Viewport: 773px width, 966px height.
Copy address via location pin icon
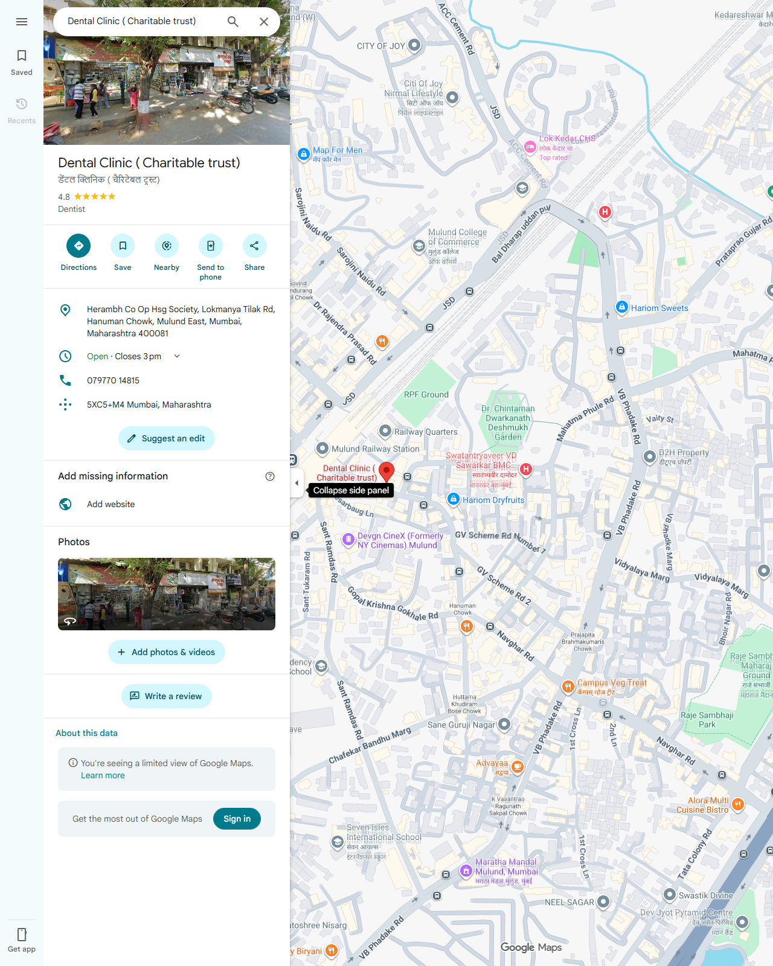pos(65,310)
